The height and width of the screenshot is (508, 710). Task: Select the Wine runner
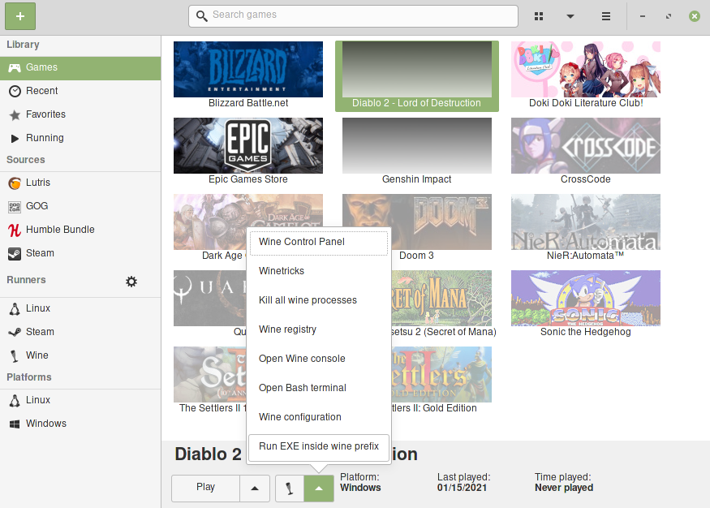pyautogui.click(x=80, y=356)
